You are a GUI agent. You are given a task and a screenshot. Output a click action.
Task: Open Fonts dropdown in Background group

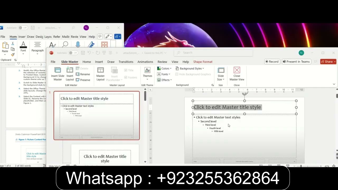point(164,74)
